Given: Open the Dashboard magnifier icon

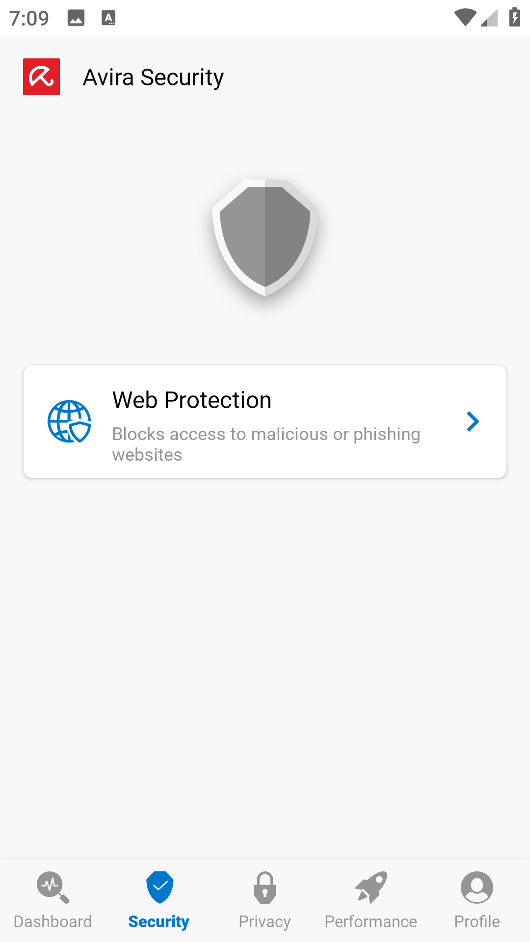Looking at the screenshot, I should click(x=53, y=887).
